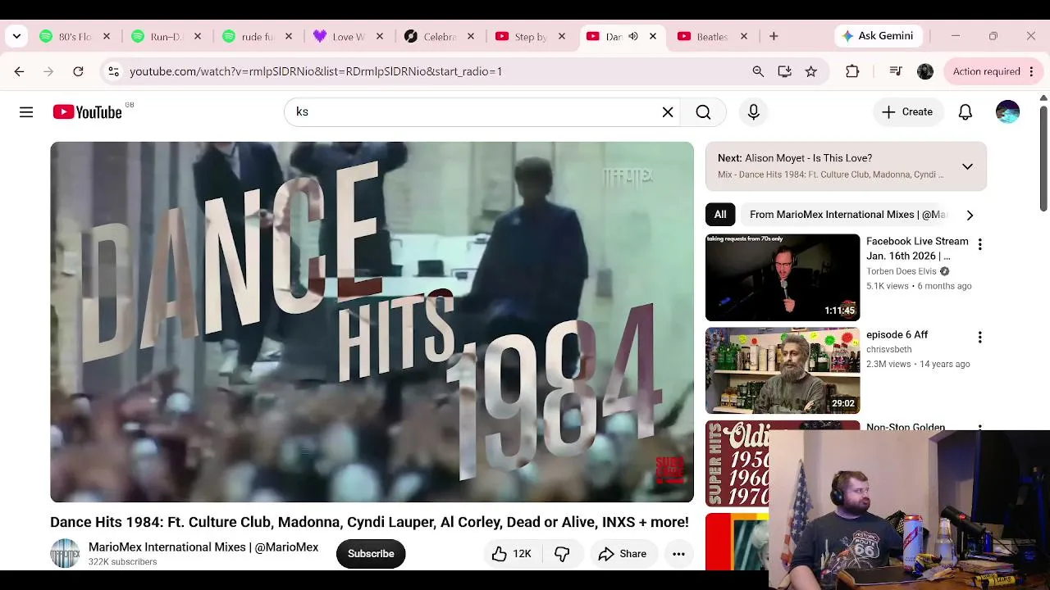Show more filter chips with right arrow
Screen dimensions: 1050x590
click(970, 215)
